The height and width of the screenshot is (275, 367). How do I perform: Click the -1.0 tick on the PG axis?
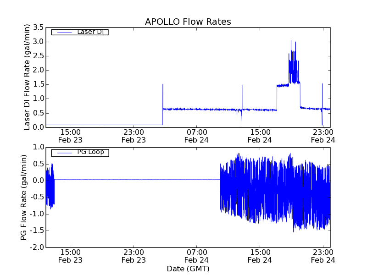tap(37, 214)
